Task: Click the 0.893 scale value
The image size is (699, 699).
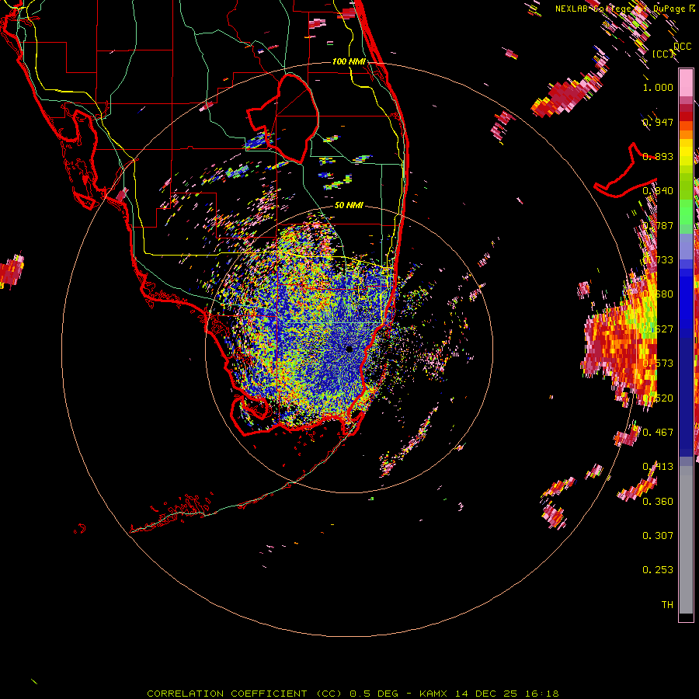Action: (658, 156)
